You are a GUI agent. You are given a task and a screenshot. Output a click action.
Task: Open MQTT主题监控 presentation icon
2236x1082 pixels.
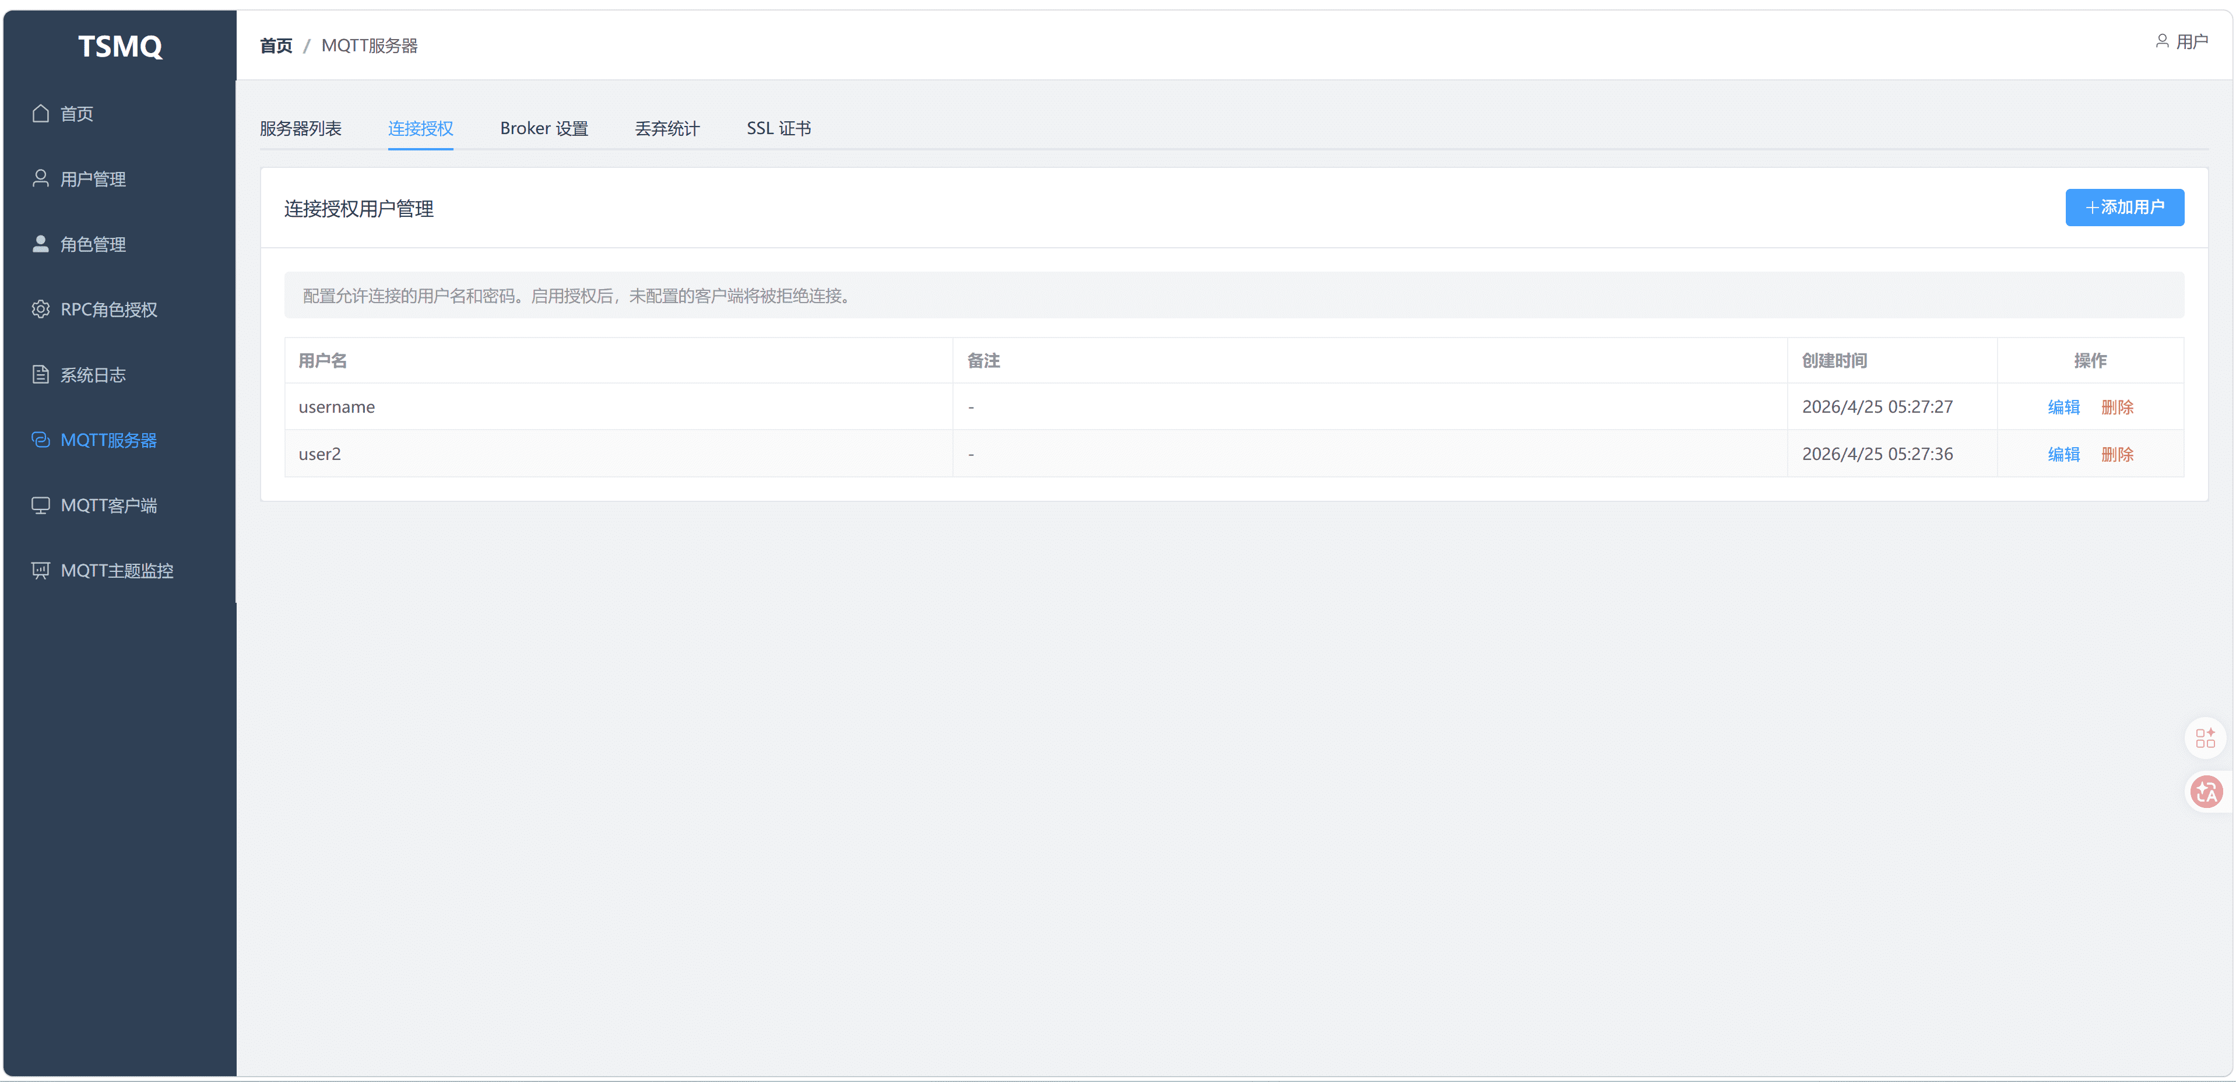[40, 571]
